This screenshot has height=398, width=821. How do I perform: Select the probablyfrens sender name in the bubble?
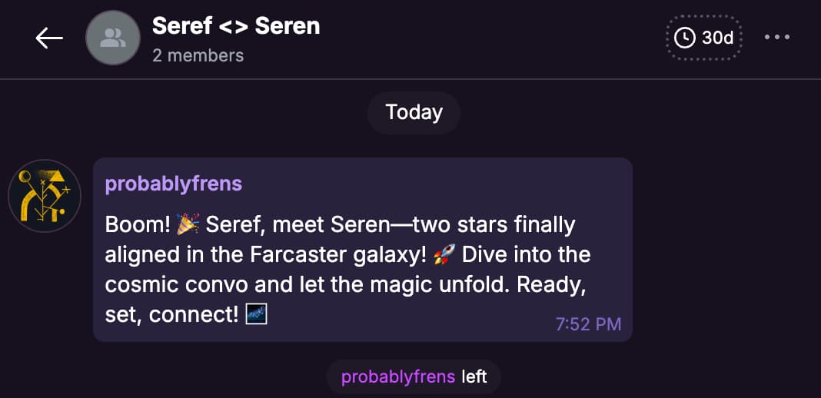tap(173, 184)
